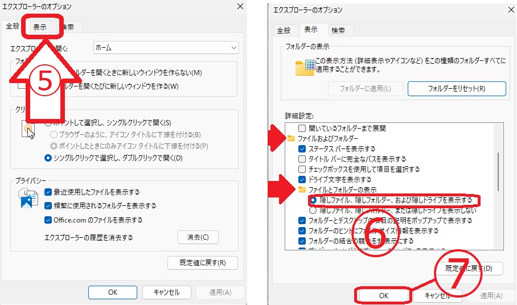Screen dimensions: 517x305
Task: Click the folder view icon in フォルダーの表示
Action: coord(305,68)
